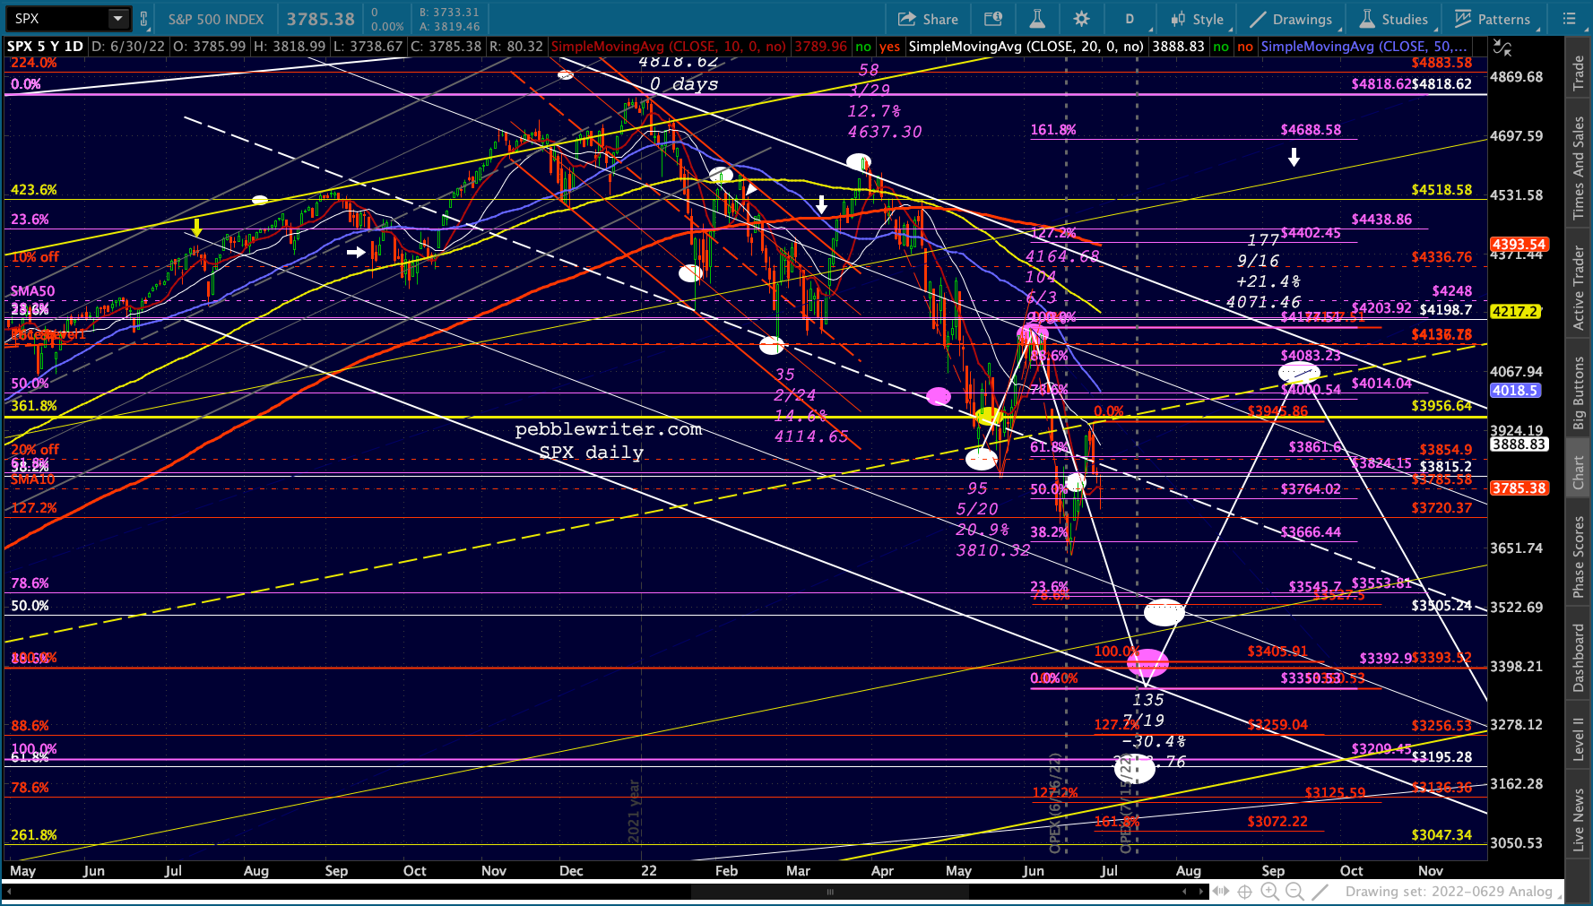Click the white 3888.83 price bubble

(x=1519, y=444)
